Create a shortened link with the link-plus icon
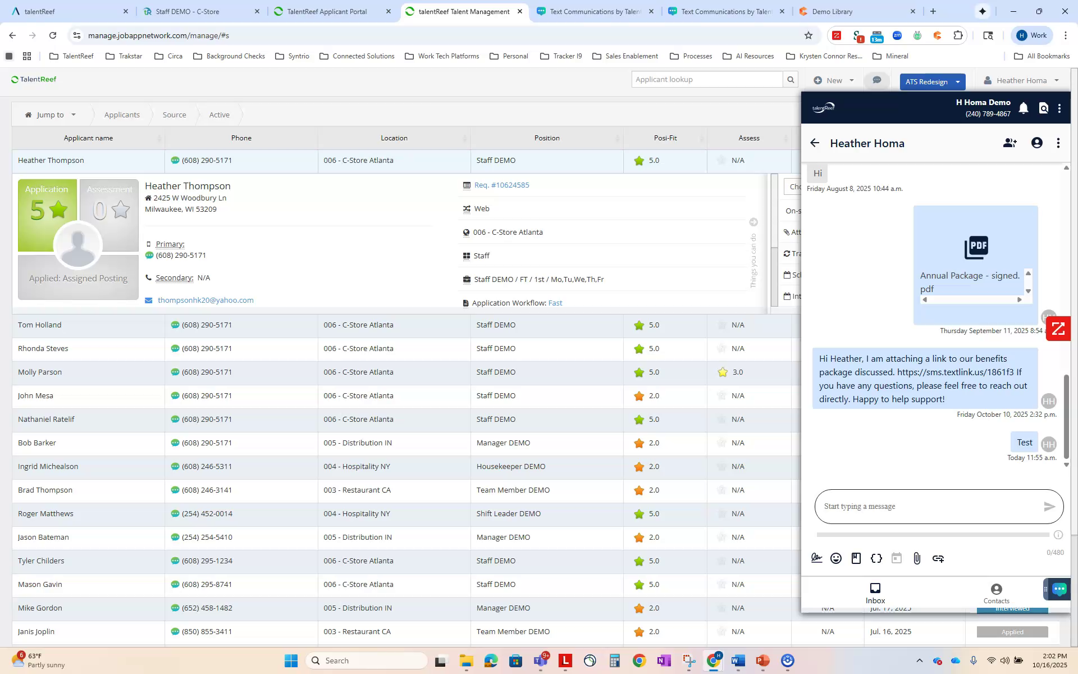1078x674 pixels. [x=938, y=558]
